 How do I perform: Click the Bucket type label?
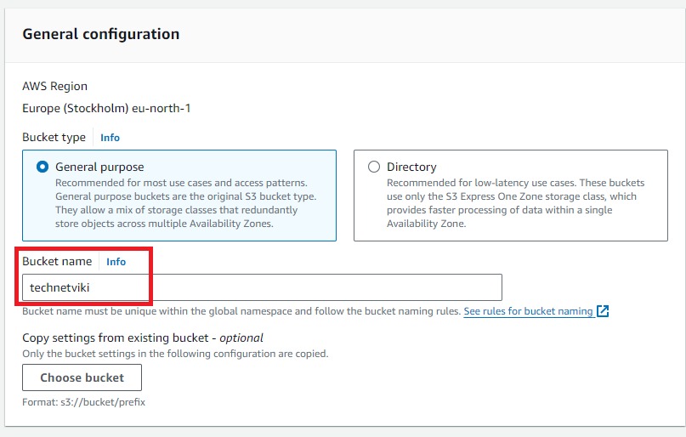pyautogui.click(x=54, y=137)
